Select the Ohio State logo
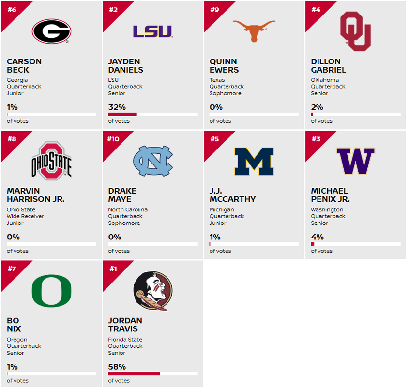The image size is (409, 387). pos(51,161)
